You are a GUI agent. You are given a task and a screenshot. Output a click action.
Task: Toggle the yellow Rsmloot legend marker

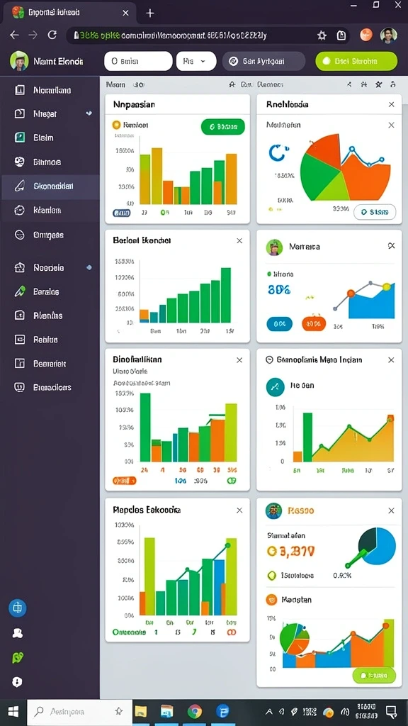click(x=116, y=125)
